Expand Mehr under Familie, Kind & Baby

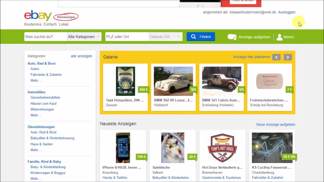[36, 178]
